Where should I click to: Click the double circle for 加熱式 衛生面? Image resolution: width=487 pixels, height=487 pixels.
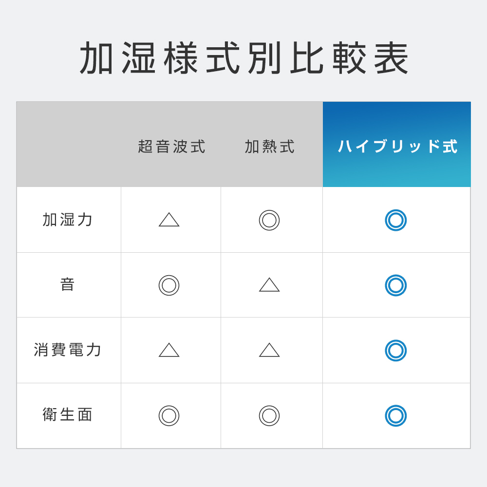[x=269, y=416]
